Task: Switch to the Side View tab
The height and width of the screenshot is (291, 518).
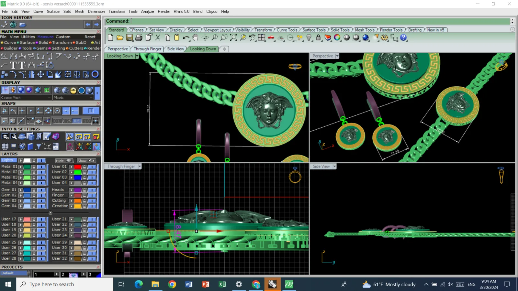Action: click(175, 49)
